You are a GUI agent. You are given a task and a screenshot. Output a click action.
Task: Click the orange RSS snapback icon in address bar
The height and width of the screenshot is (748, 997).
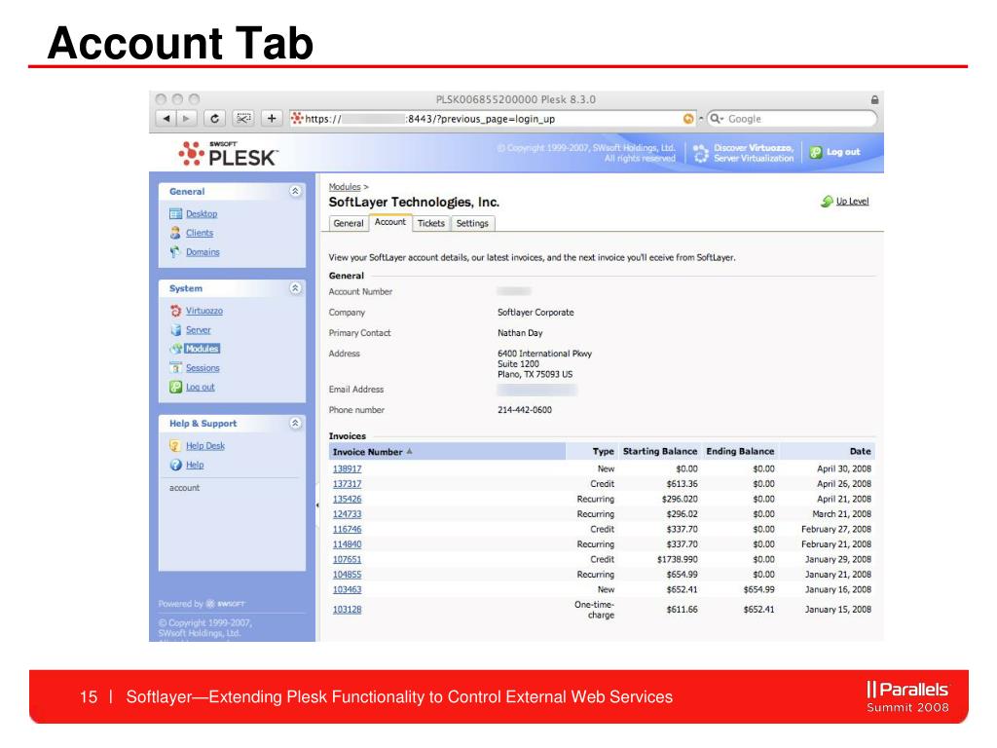point(688,118)
